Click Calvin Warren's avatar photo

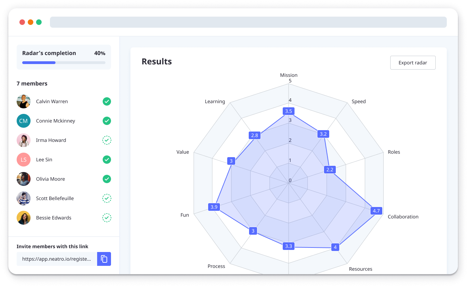pyautogui.click(x=24, y=101)
